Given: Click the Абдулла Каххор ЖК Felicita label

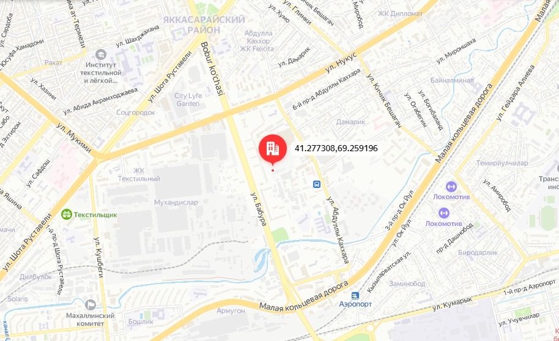Looking at the screenshot, I should [257, 41].
